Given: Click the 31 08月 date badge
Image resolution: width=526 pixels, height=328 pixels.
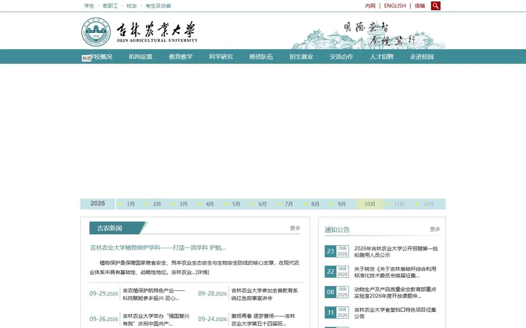Looking at the screenshot, I should point(337,312).
